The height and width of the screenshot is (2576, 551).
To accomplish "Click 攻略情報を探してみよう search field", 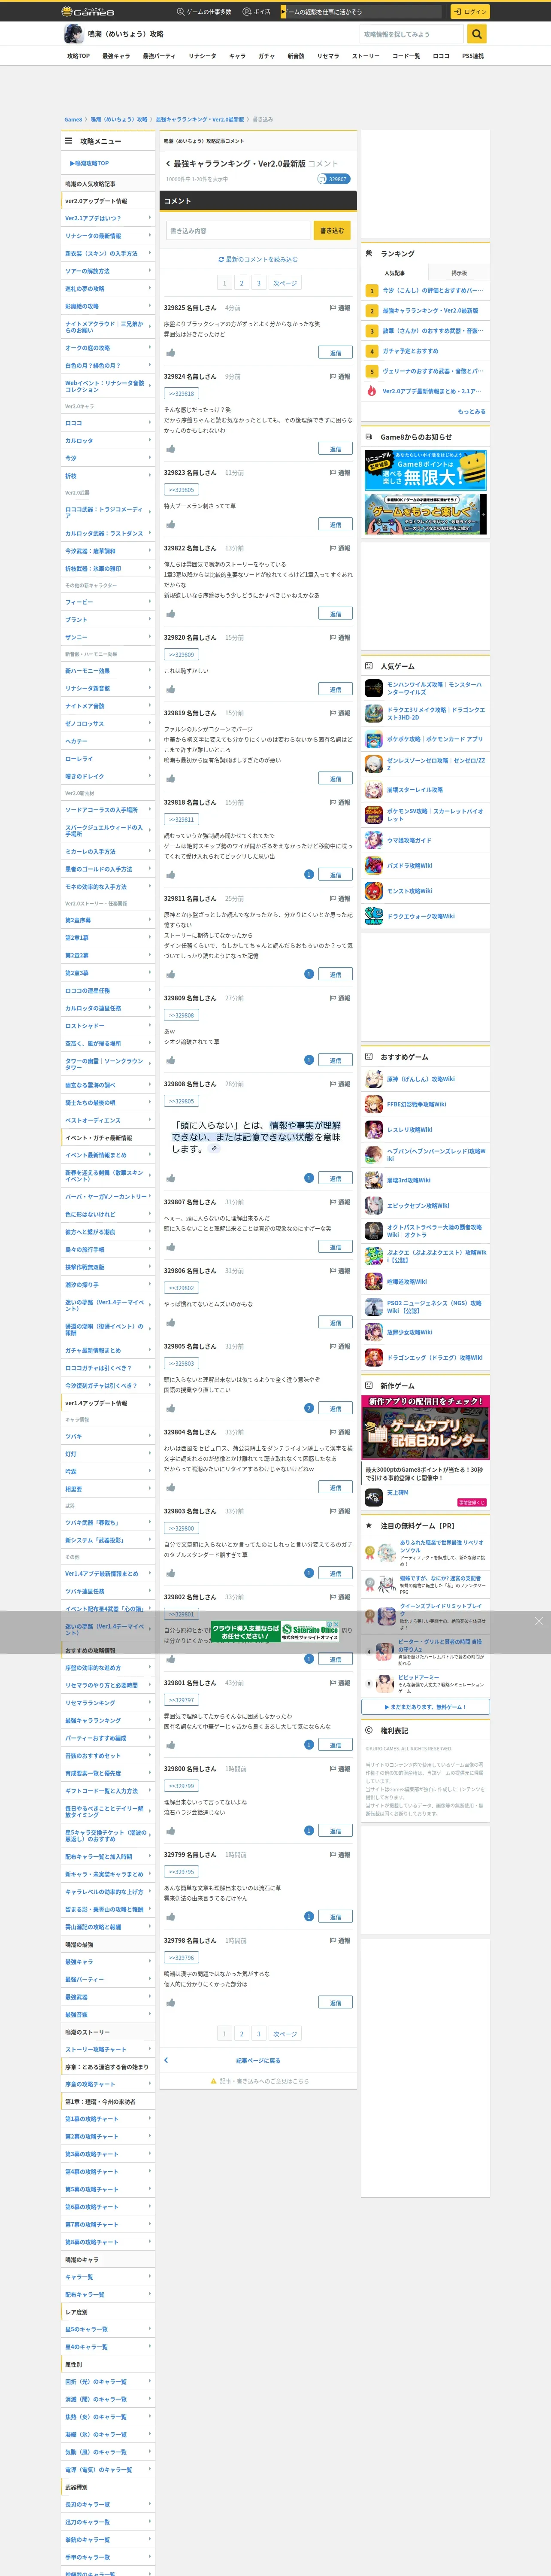I will [413, 34].
